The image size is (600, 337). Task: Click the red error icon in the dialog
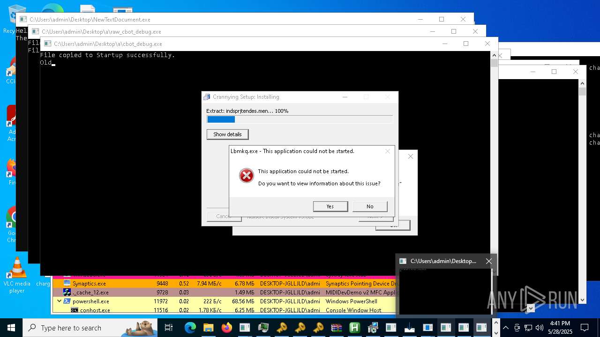pyautogui.click(x=246, y=176)
